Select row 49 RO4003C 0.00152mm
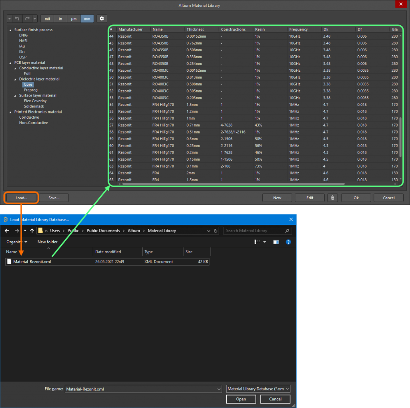 (x=253, y=71)
